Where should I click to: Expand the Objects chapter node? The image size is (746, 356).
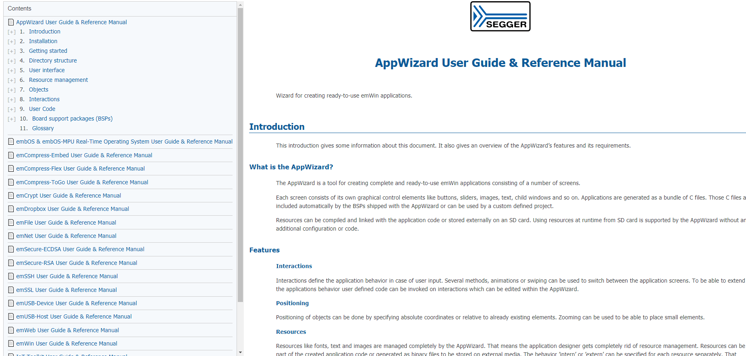[x=12, y=90]
